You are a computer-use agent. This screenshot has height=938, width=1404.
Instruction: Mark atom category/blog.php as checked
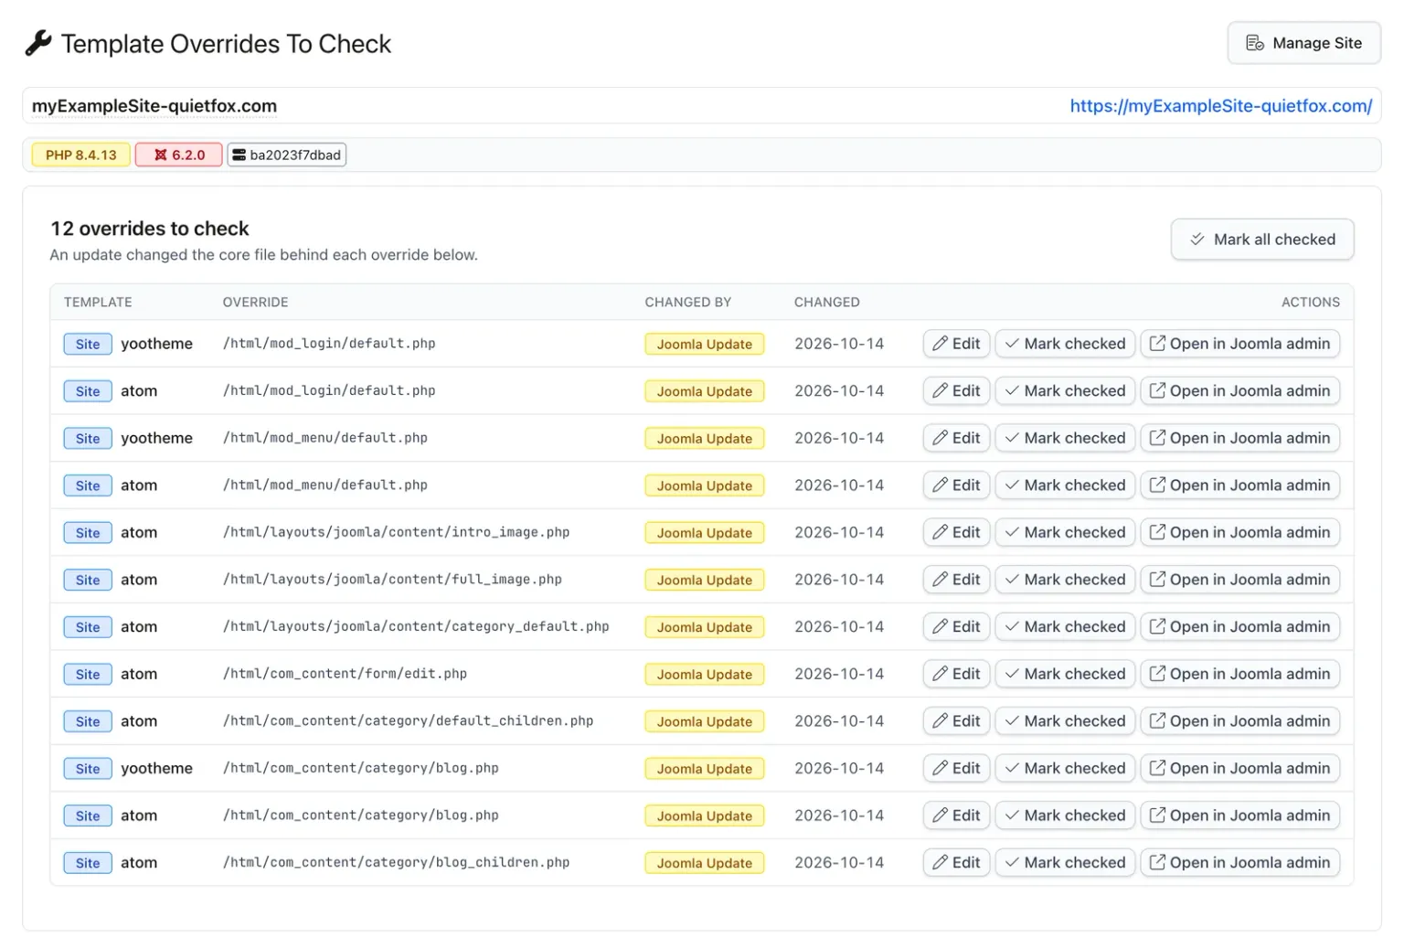coord(1065,815)
